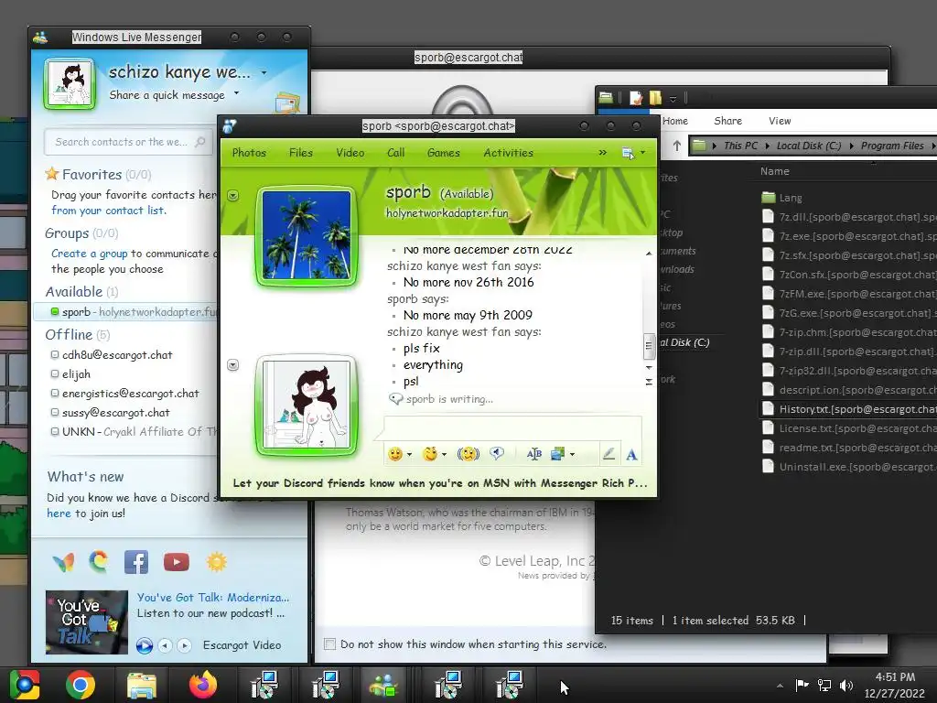937x703 pixels.
Task: Follow 'from your contact list' link
Action: (x=108, y=211)
